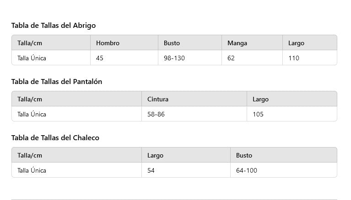Image resolution: width=351 pixels, height=200 pixels.
Task: Click the "Tabla de Tallas del Chaleco" heading
Action: (x=55, y=138)
